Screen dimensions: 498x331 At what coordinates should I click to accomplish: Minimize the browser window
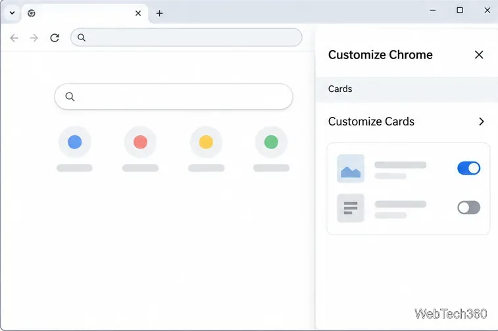(x=433, y=10)
